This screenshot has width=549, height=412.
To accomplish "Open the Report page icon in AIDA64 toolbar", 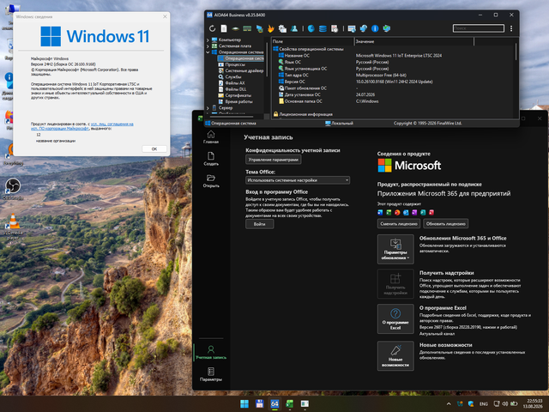I will click(x=224, y=28).
